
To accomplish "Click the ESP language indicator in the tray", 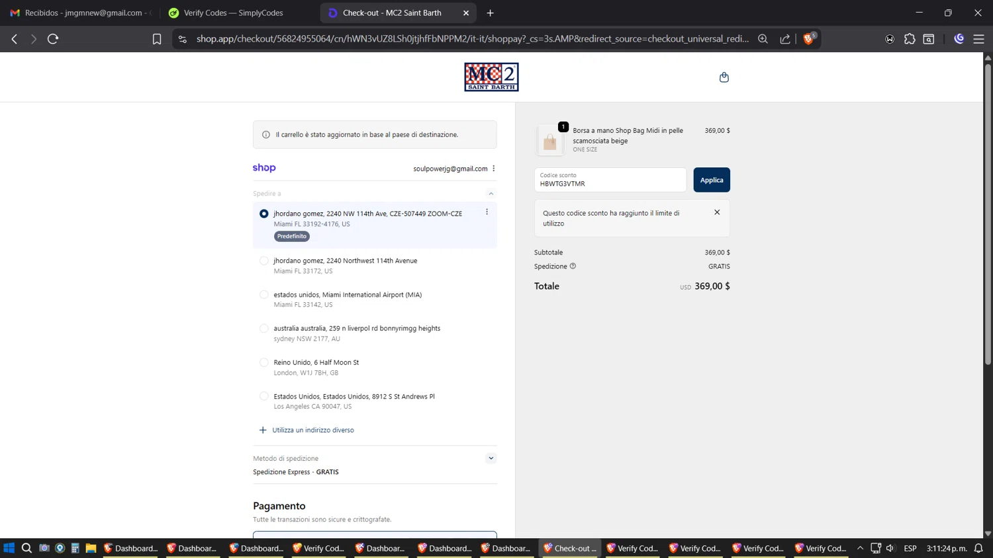I will click(x=910, y=548).
